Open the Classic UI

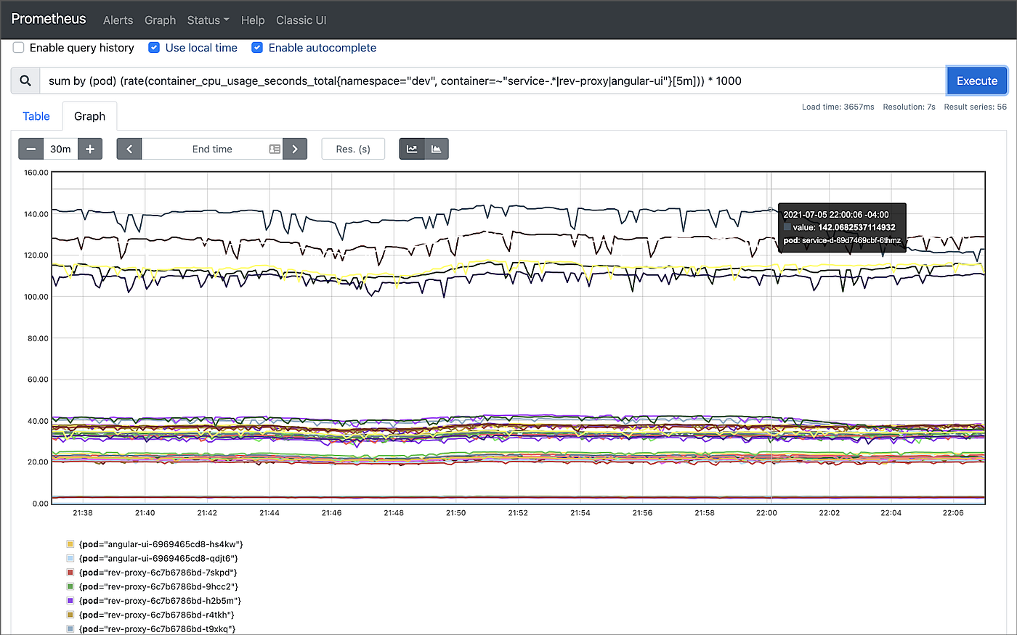tap(301, 20)
